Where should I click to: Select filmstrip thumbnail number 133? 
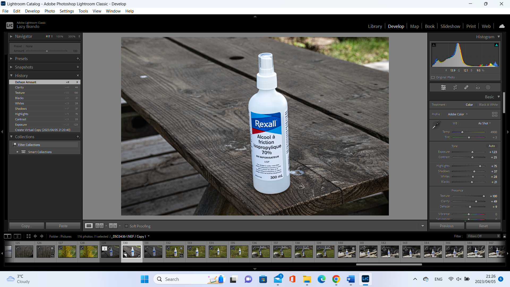click(x=197, y=251)
